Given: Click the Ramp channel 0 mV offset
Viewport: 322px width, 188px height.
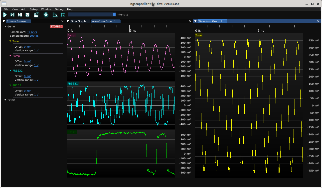Looking at the screenshot, I should [27, 61].
